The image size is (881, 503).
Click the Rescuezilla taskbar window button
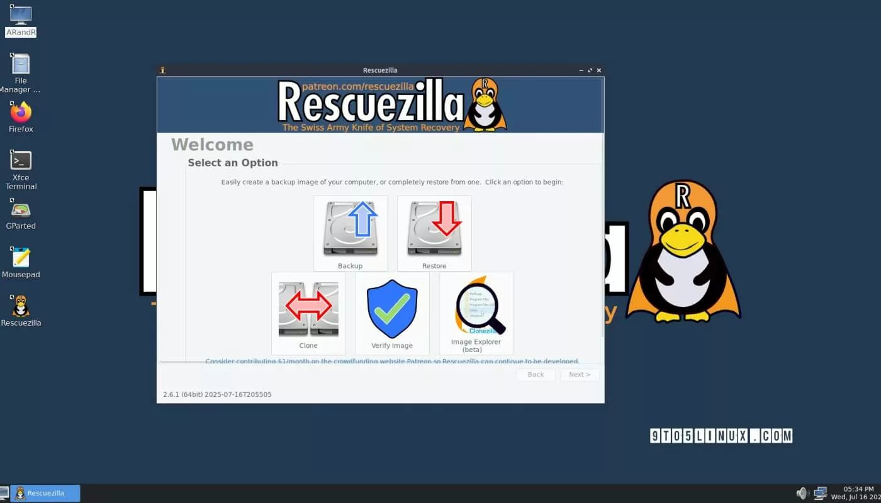point(45,494)
